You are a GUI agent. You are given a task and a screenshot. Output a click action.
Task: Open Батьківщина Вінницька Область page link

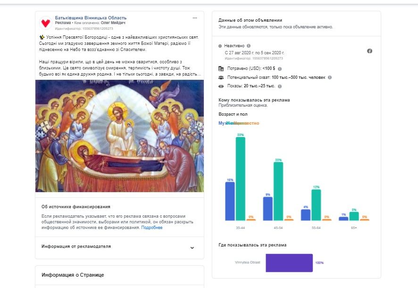coord(91,18)
